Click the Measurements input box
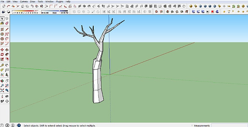248x127 pixels. tap(229, 125)
